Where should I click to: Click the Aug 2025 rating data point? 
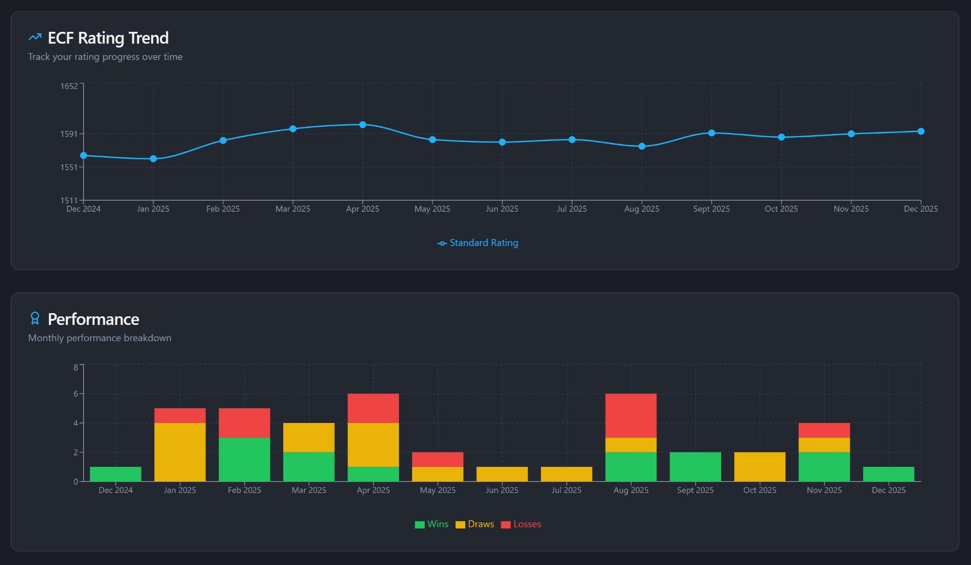[x=642, y=147]
